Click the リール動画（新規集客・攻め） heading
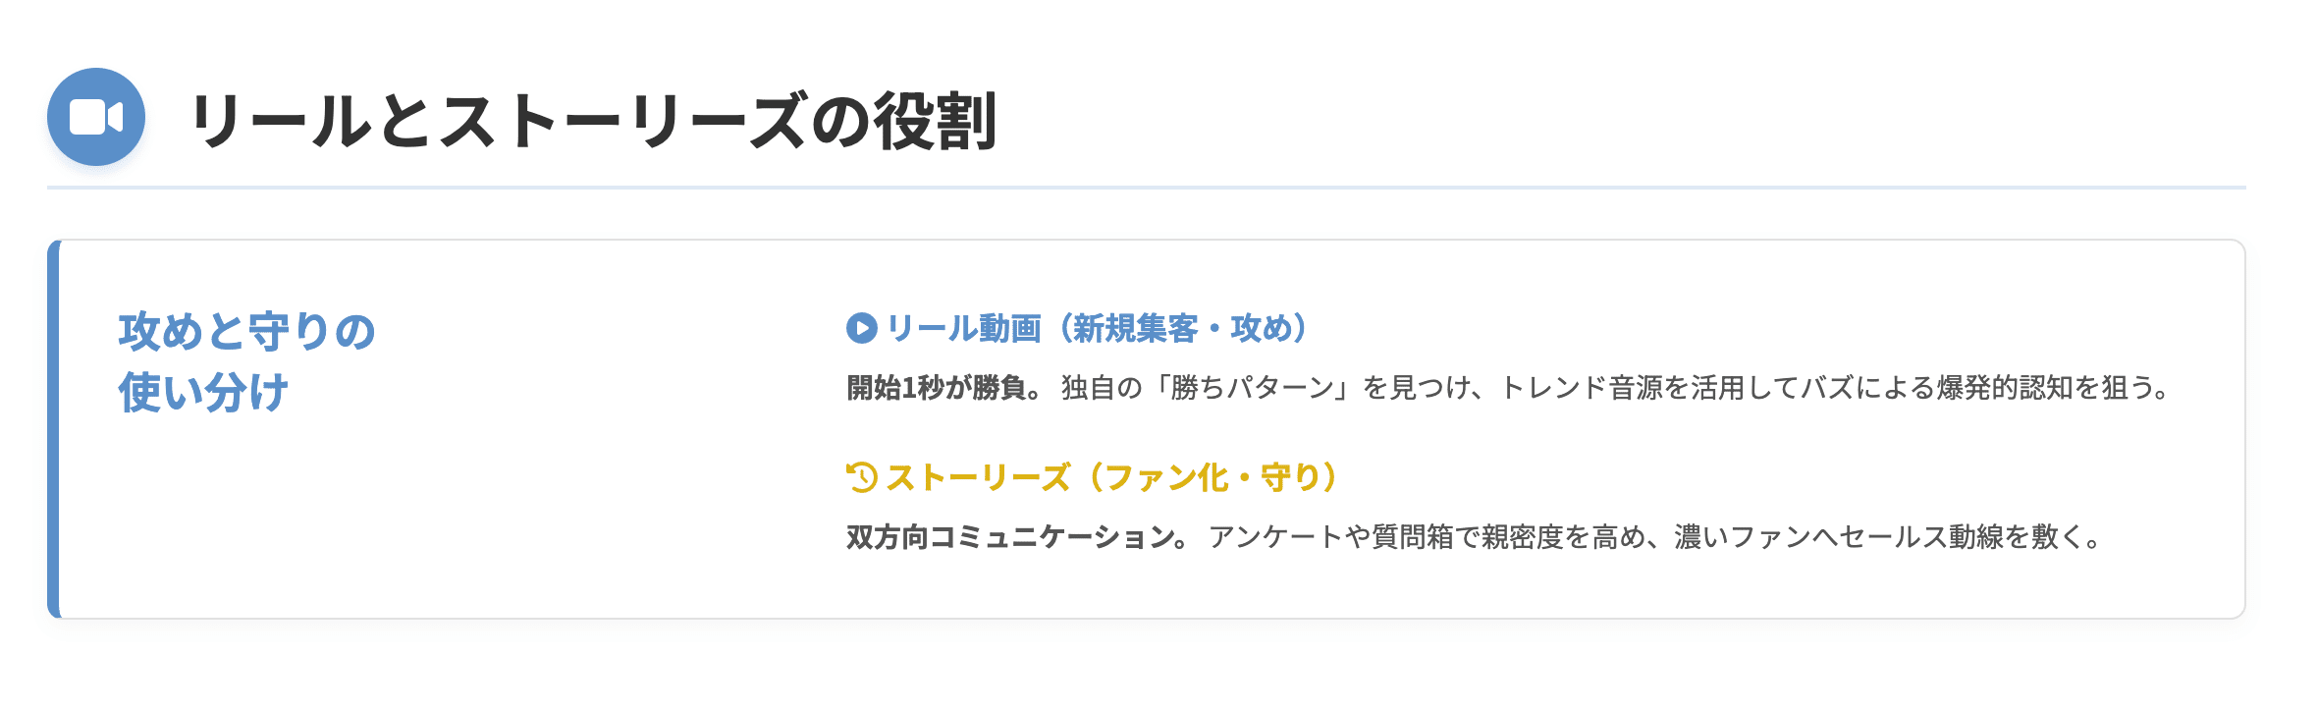This screenshot has height=711, width=2317. (x=1096, y=328)
